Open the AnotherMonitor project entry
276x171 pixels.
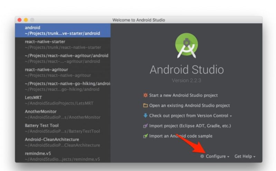[63, 114]
